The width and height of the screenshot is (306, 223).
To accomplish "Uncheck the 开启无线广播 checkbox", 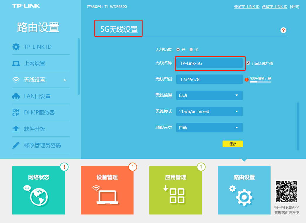I will (x=247, y=63).
